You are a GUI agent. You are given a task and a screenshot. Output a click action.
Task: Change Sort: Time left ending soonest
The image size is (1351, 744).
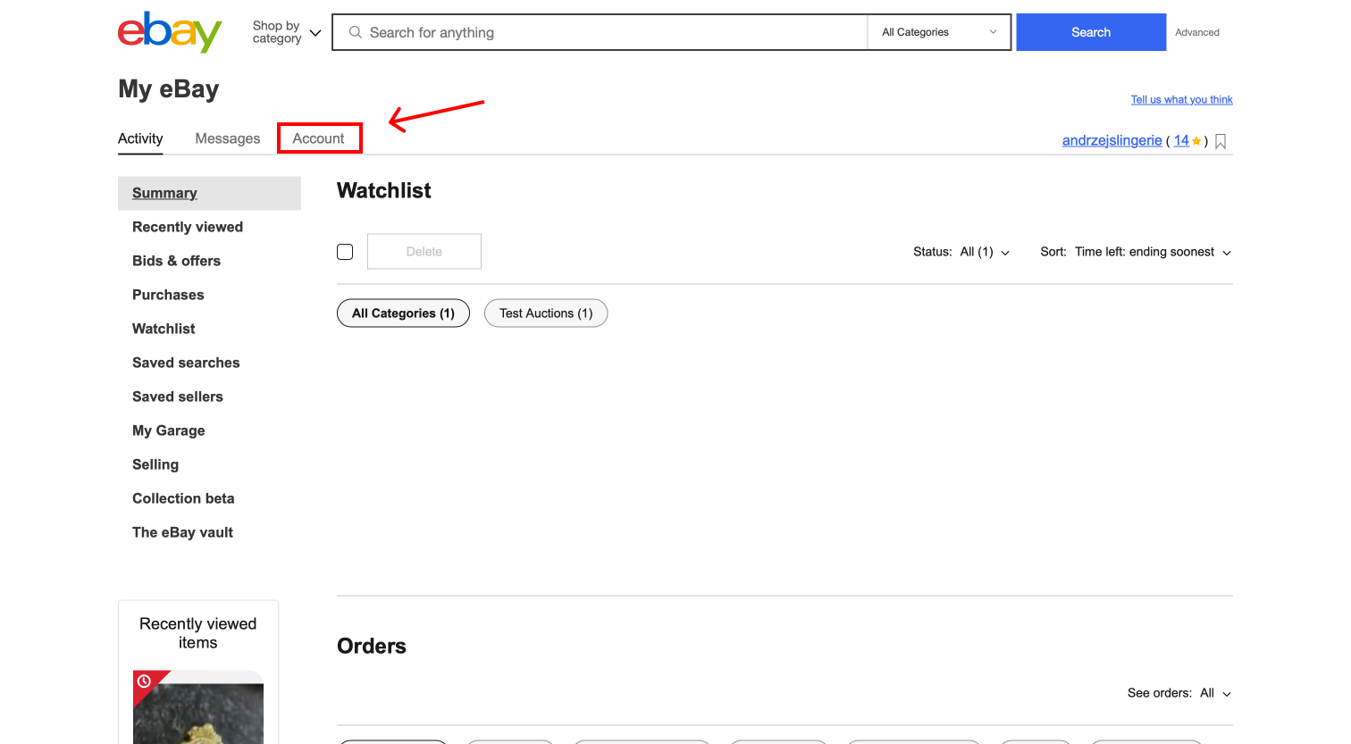(x=1136, y=252)
